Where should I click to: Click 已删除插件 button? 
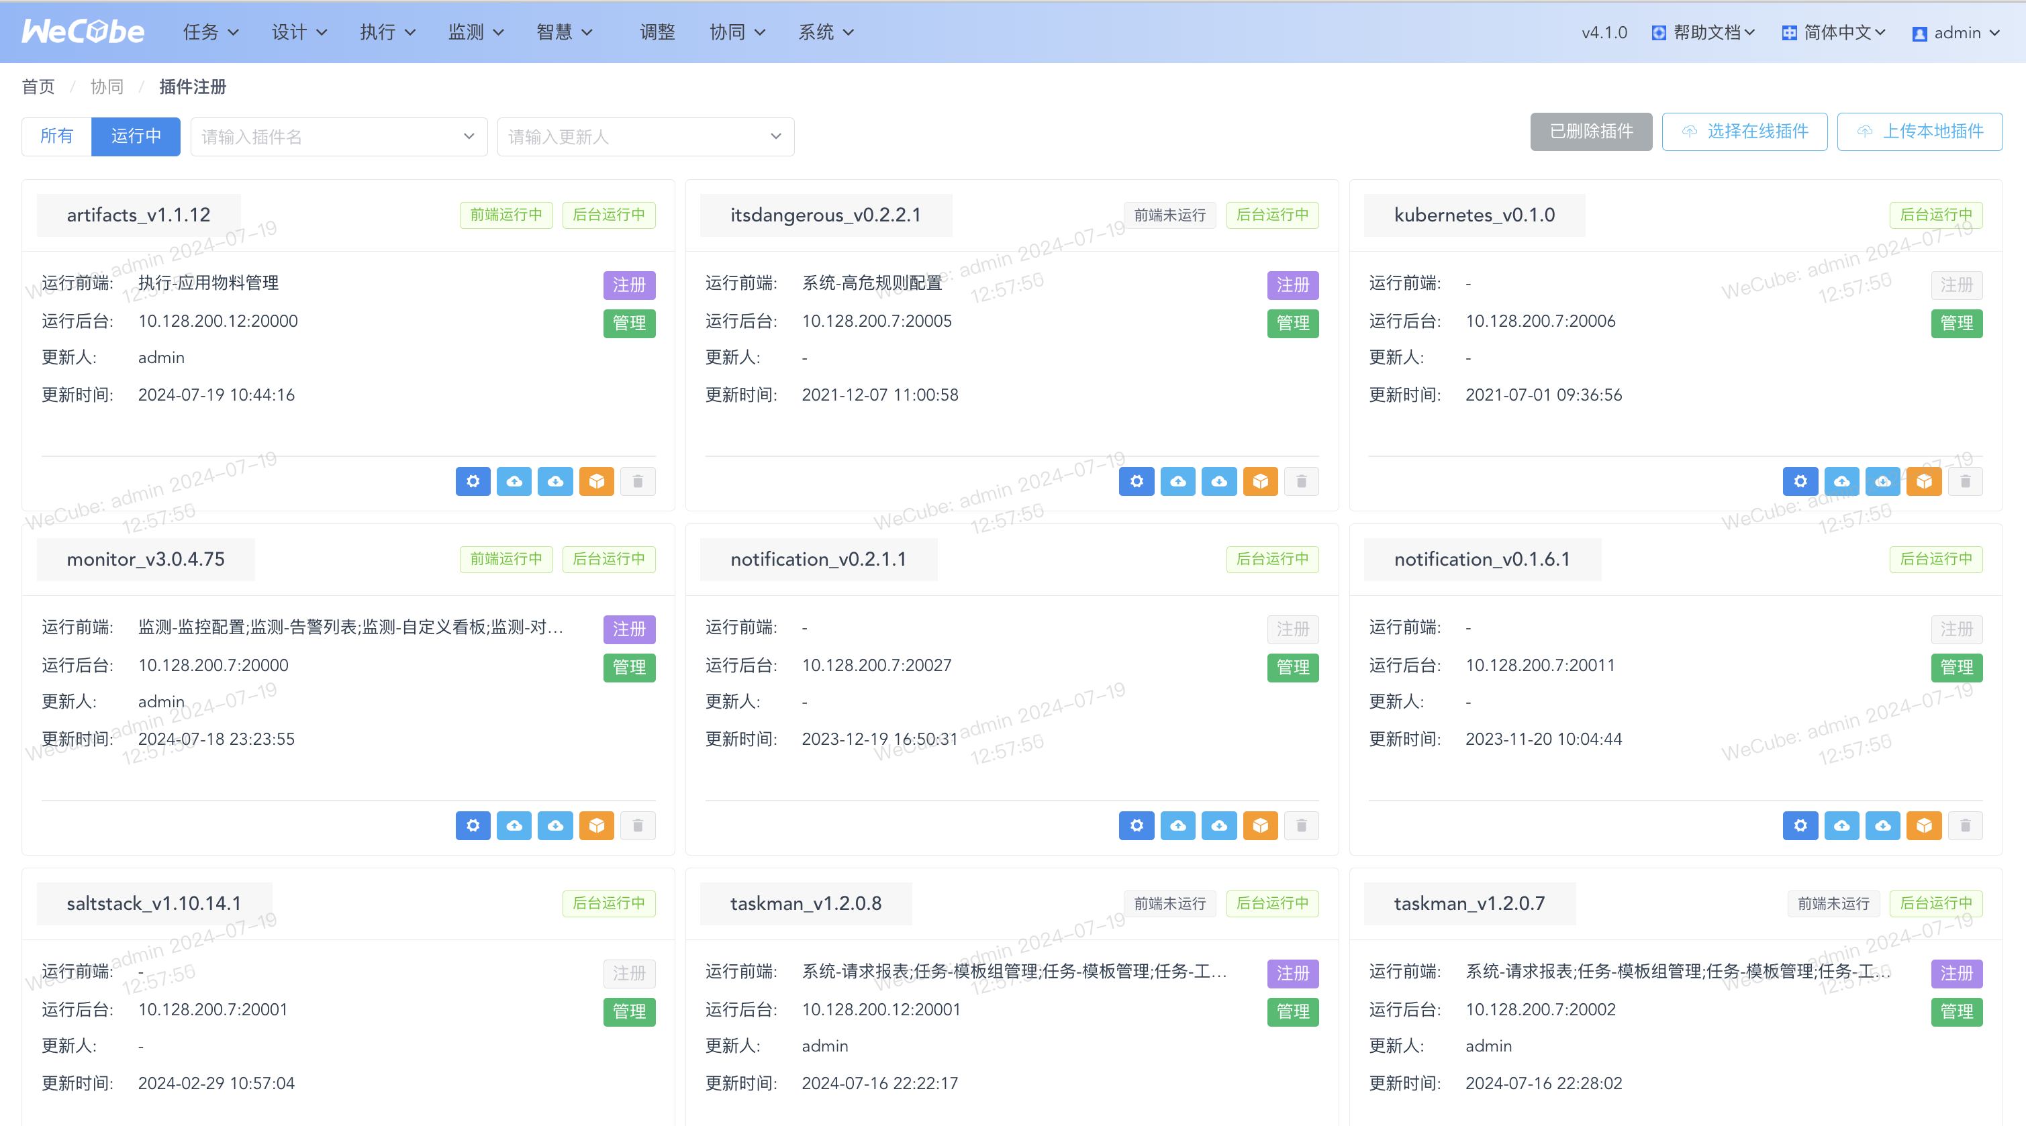[1591, 132]
